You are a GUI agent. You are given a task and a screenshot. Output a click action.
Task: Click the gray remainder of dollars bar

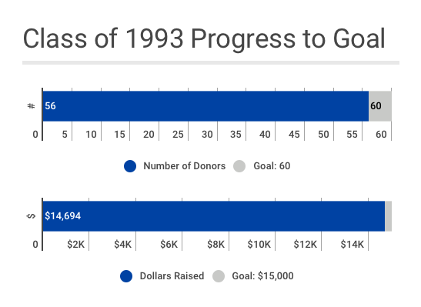click(x=388, y=216)
